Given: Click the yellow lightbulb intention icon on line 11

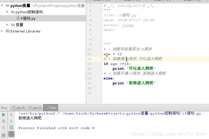Looking at the screenshot, I should [x=107, y=54].
